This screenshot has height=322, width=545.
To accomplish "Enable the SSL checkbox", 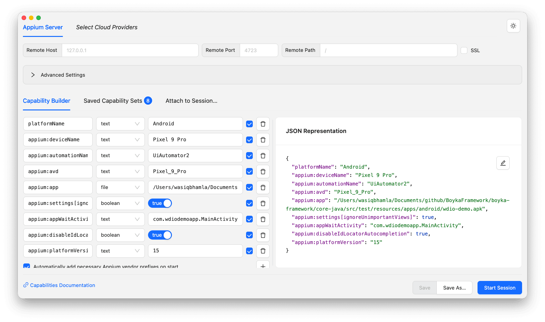I will coord(464,50).
